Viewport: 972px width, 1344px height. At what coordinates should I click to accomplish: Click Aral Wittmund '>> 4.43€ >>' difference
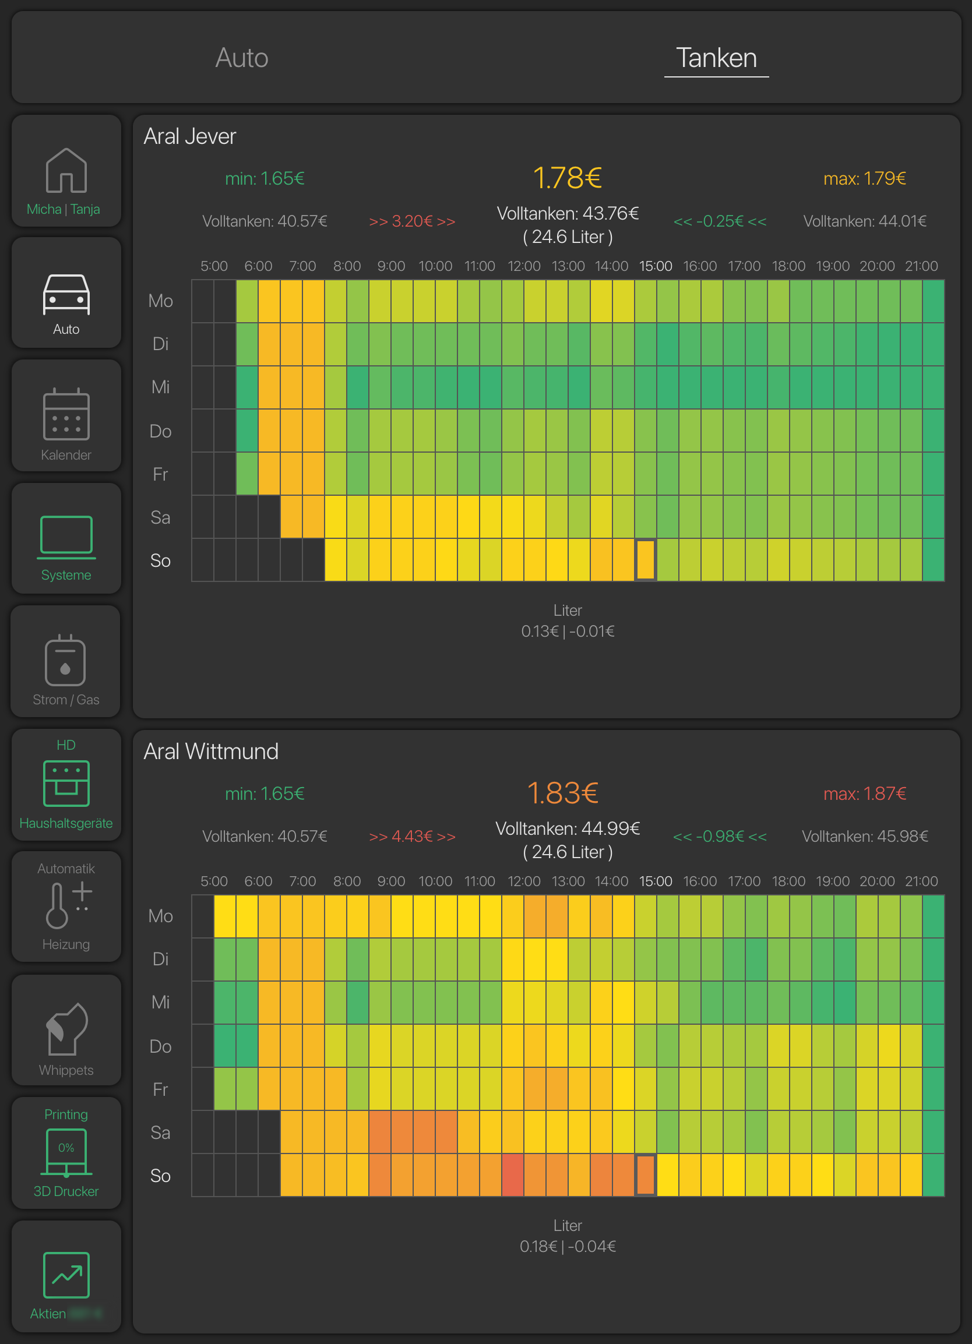pos(412,836)
